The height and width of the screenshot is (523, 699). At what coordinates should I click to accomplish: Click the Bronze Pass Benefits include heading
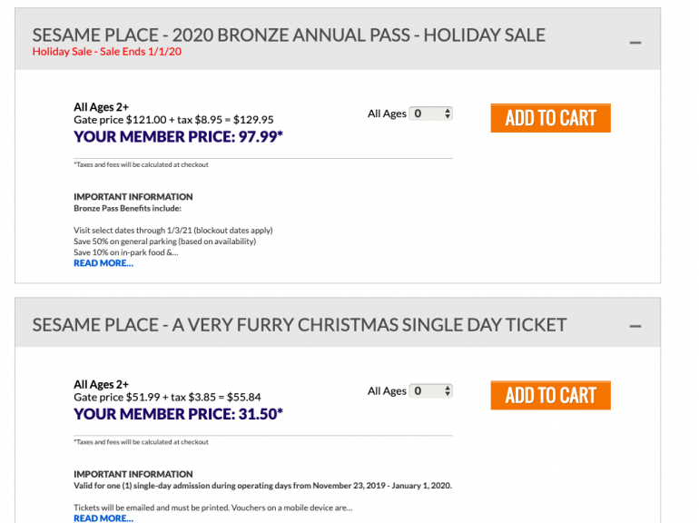[x=127, y=208]
